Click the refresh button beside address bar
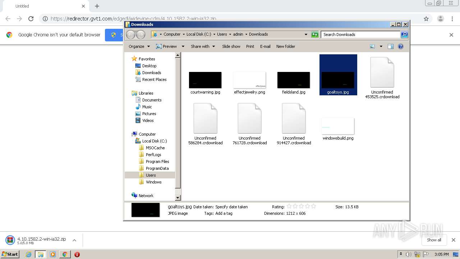 coord(315,35)
